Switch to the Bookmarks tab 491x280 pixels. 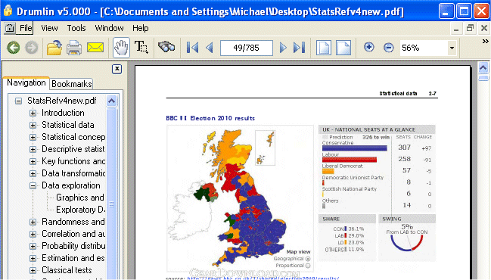pos(71,84)
